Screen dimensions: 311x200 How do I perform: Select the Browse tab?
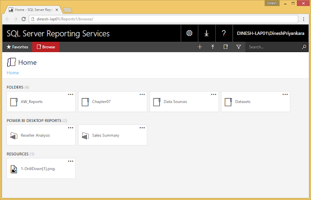pos(46,47)
